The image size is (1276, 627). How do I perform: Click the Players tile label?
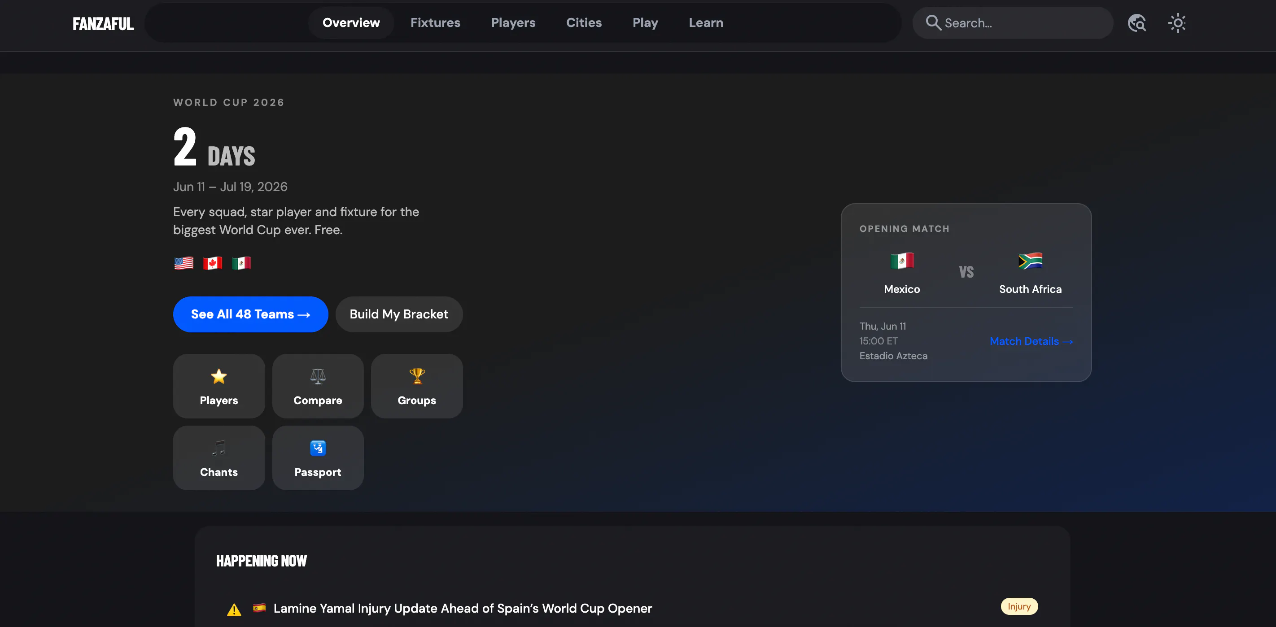click(x=219, y=400)
